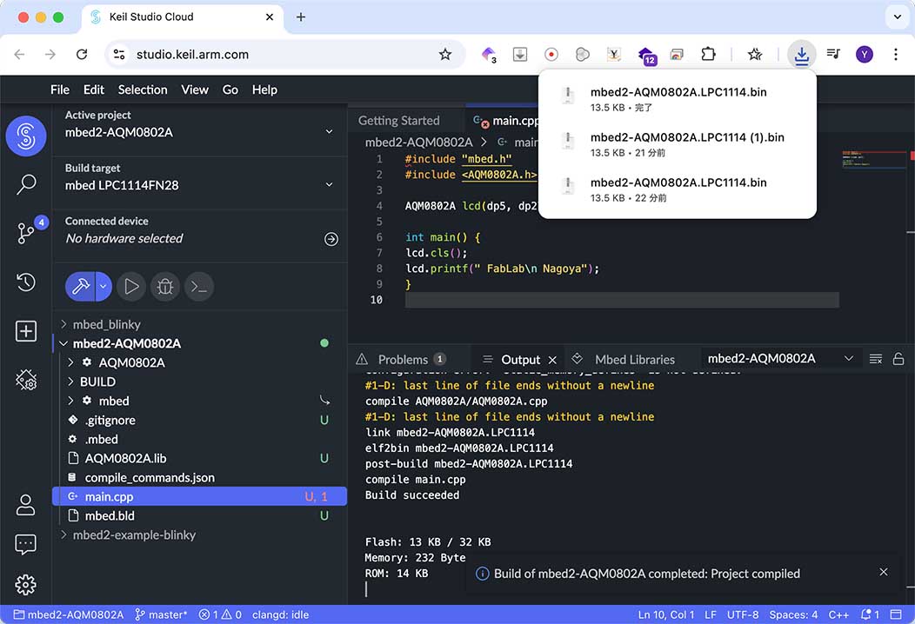Viewport: 915px width, 624px height.
Task: Open the Keil Studio home logo icon
Action: tap(26, 136)
